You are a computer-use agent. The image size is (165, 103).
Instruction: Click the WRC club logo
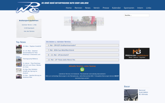click(28, 8)
